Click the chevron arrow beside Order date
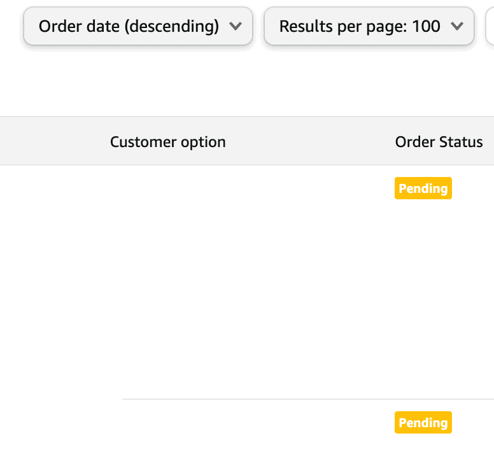Screen dimensions: 494x466 click(x=236, y=26)
